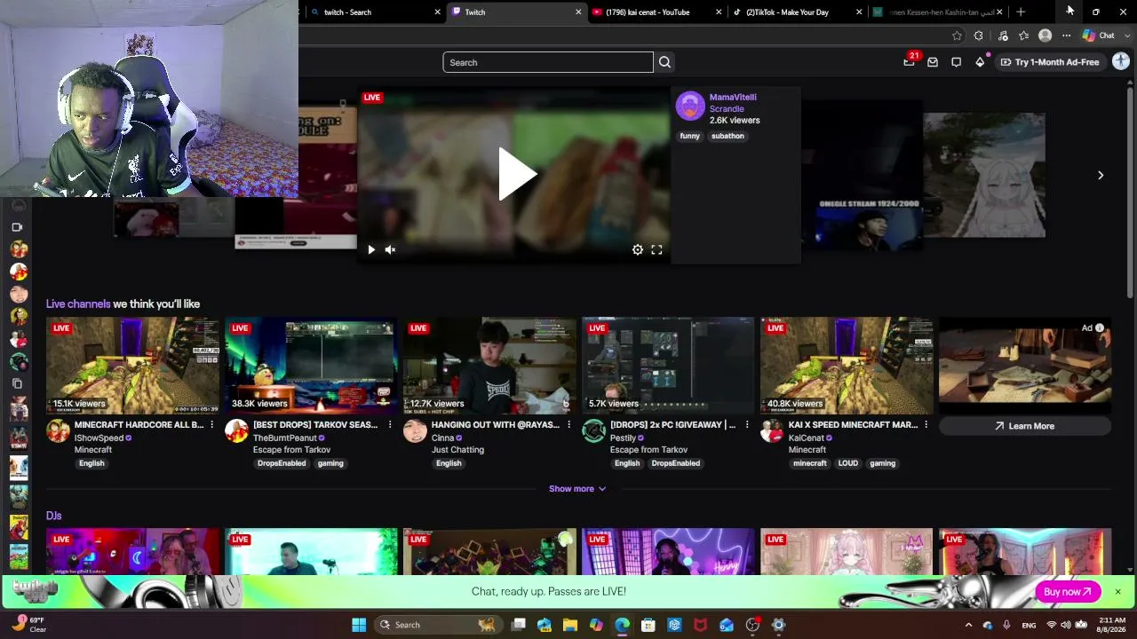Close the kai cenat YouTube tab
Screen dimensions: 1137x639
click(719, 12)
